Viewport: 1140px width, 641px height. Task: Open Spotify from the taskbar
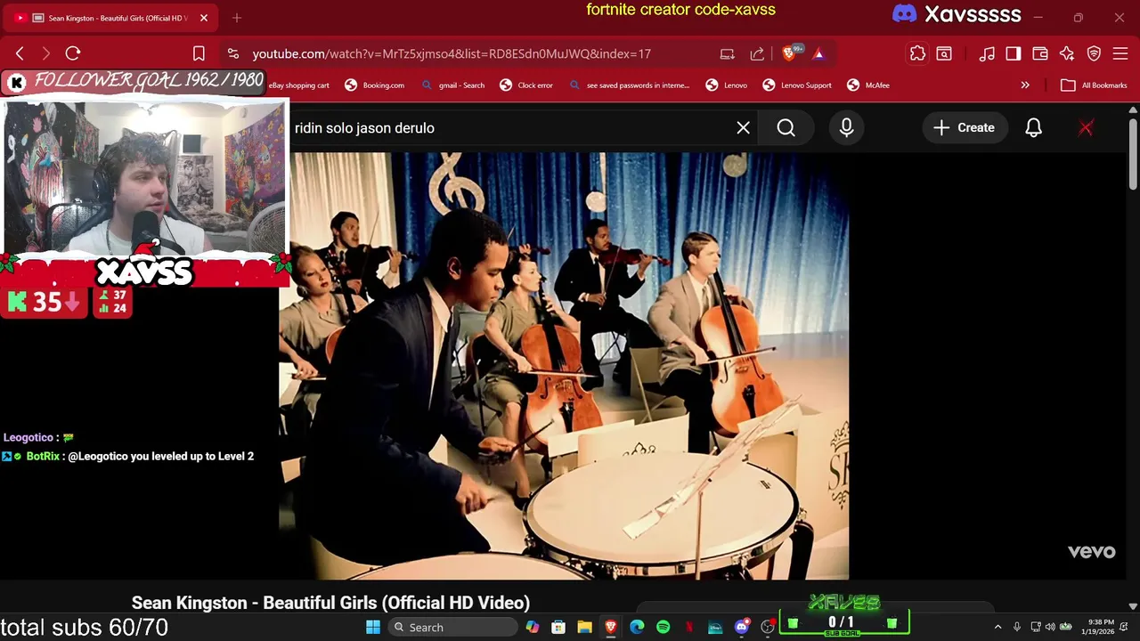tap(663, 628)
